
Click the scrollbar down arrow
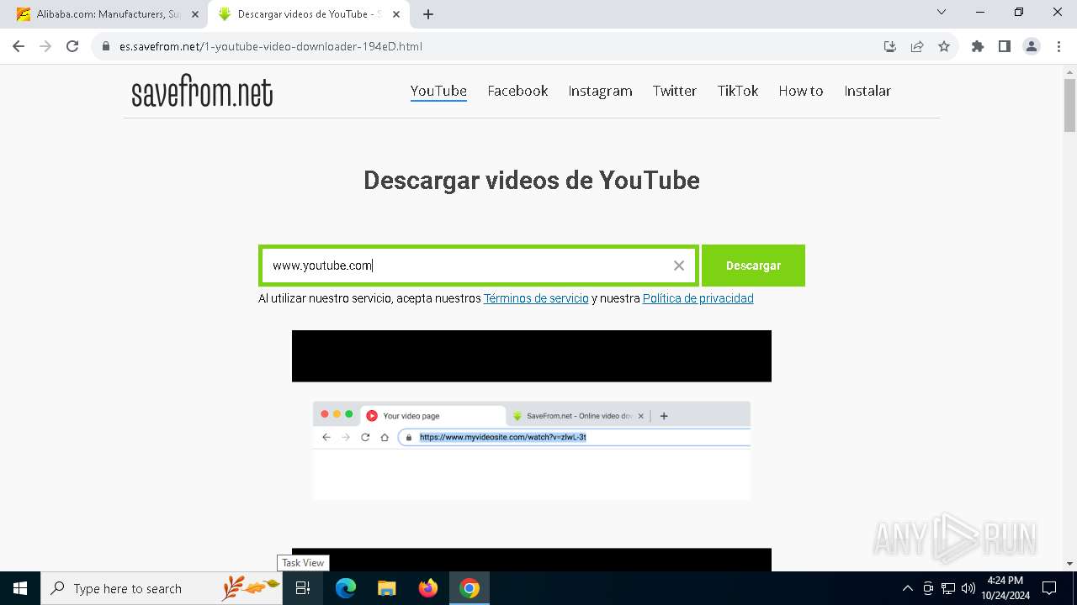click(x=1069, y=564)
